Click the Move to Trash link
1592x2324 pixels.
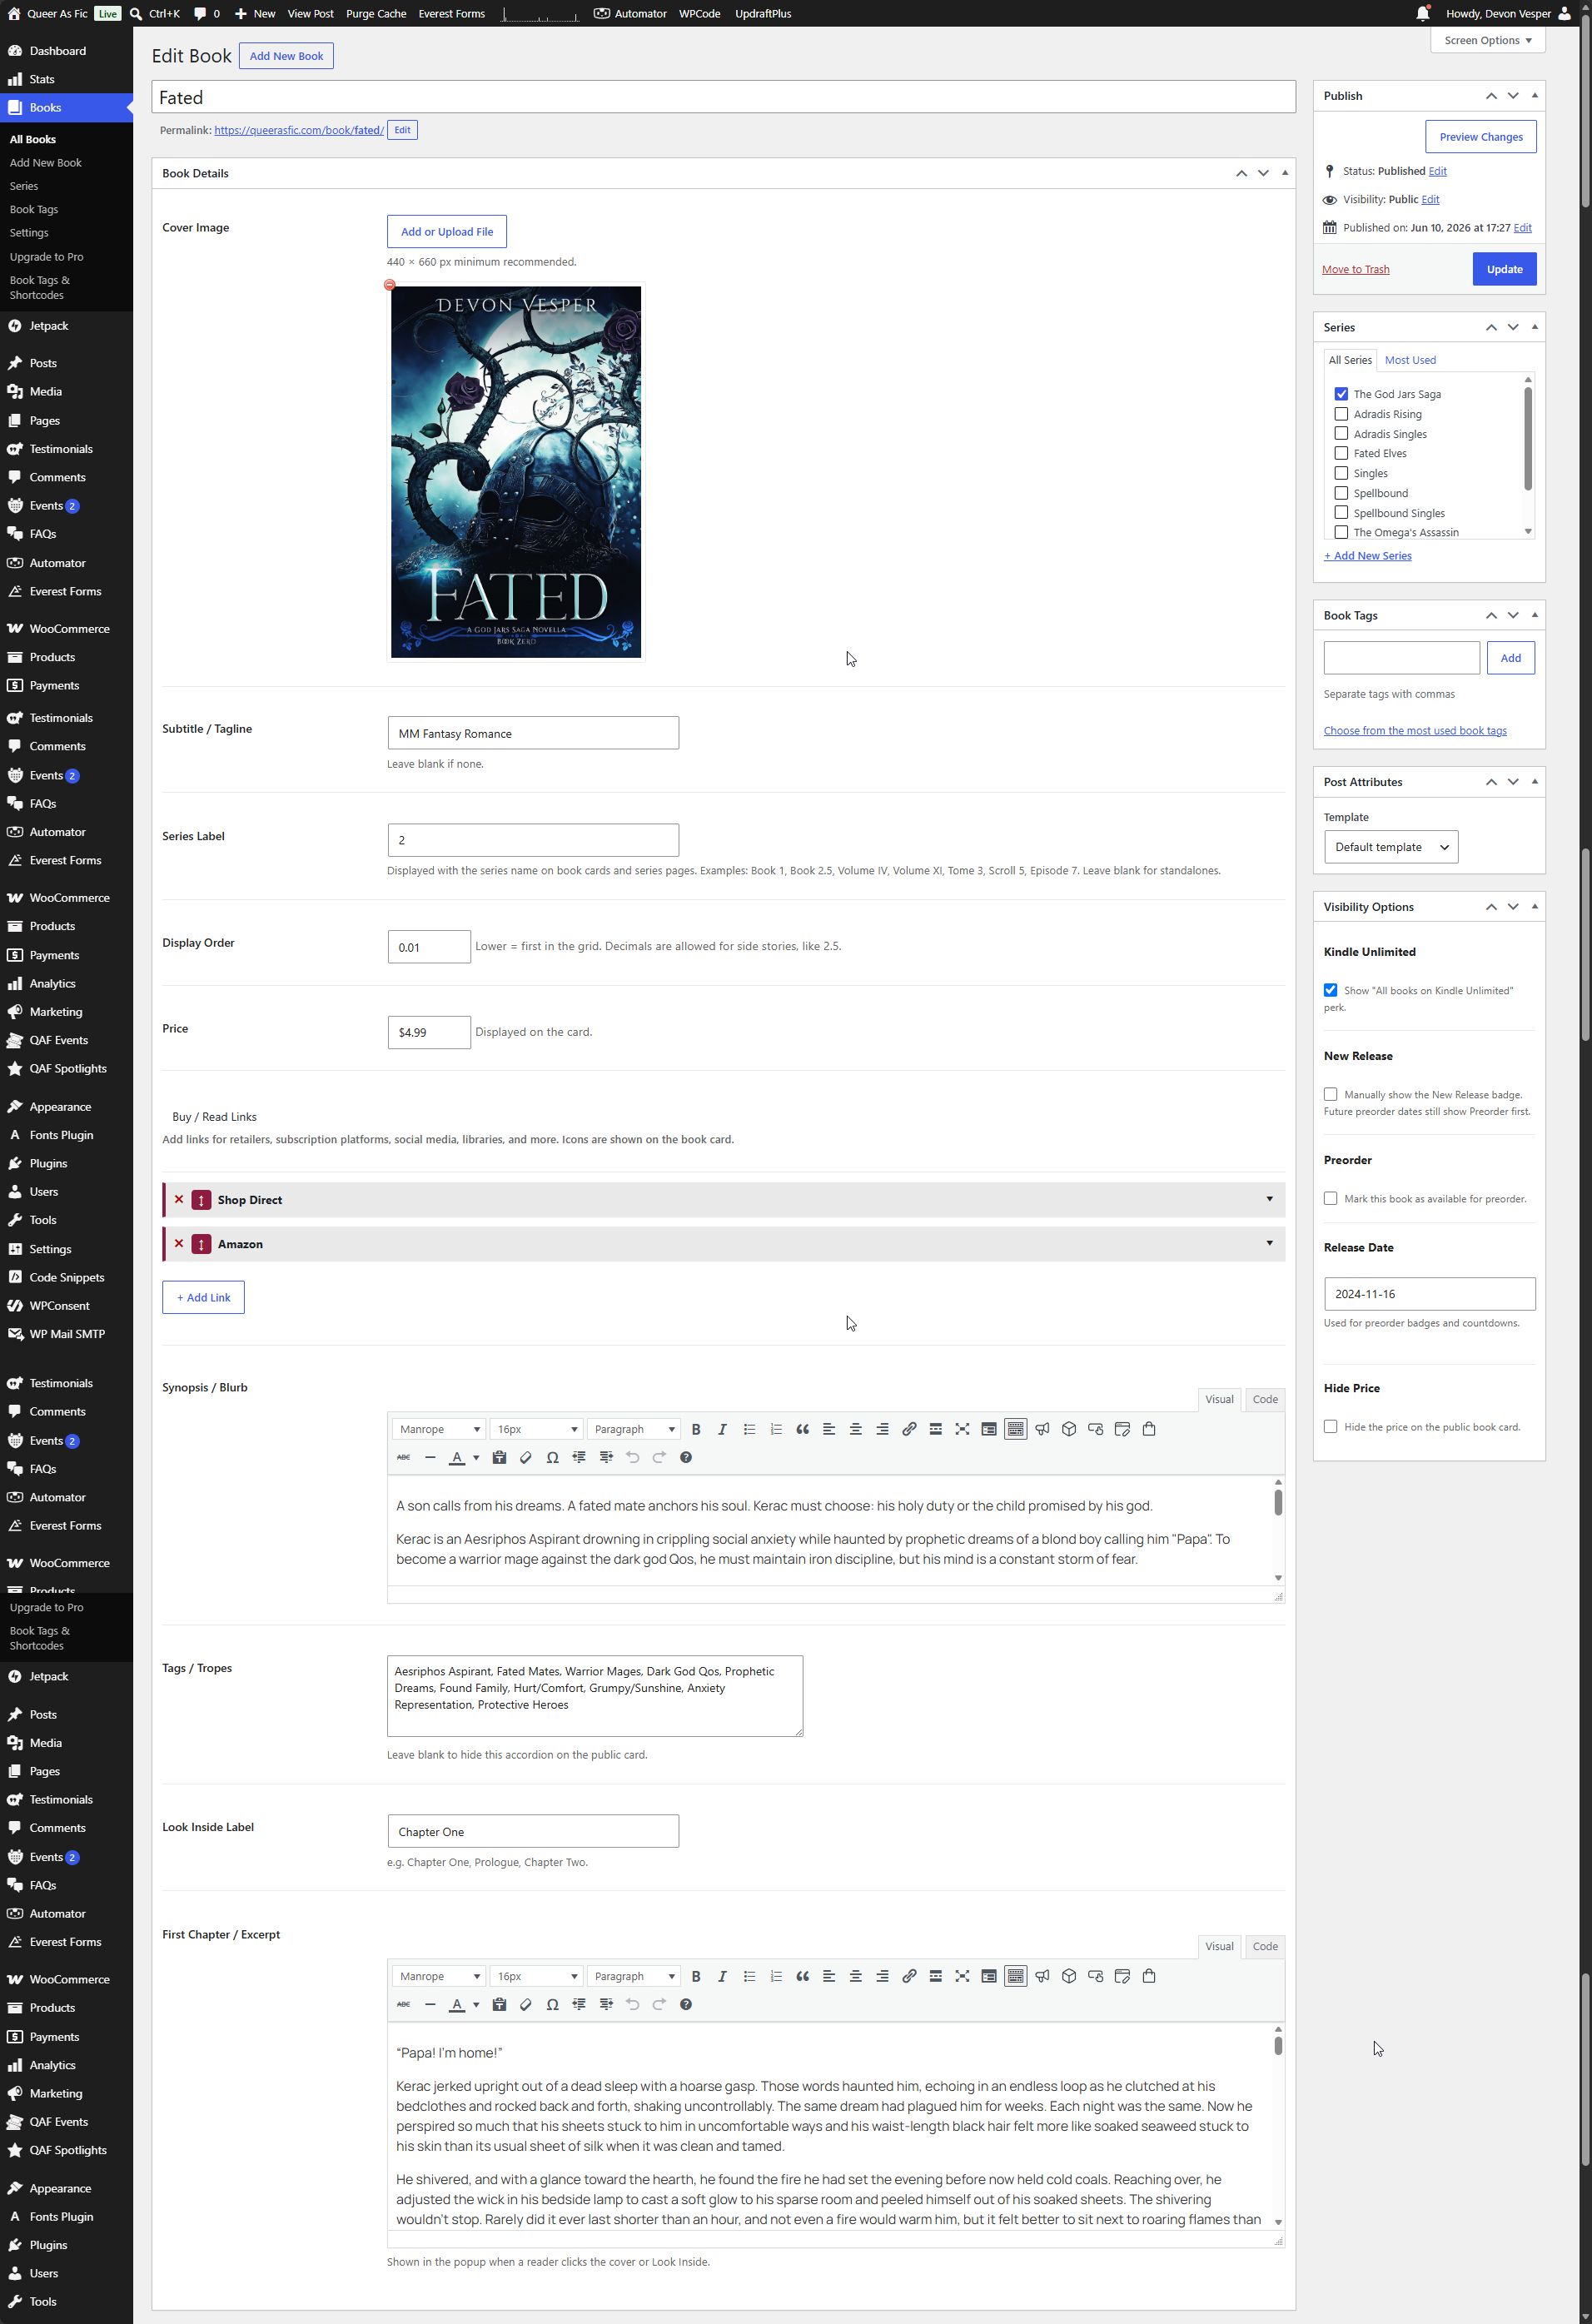1355,269
